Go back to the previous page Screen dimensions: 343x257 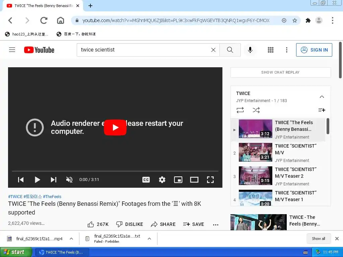[x=10, y=20]
